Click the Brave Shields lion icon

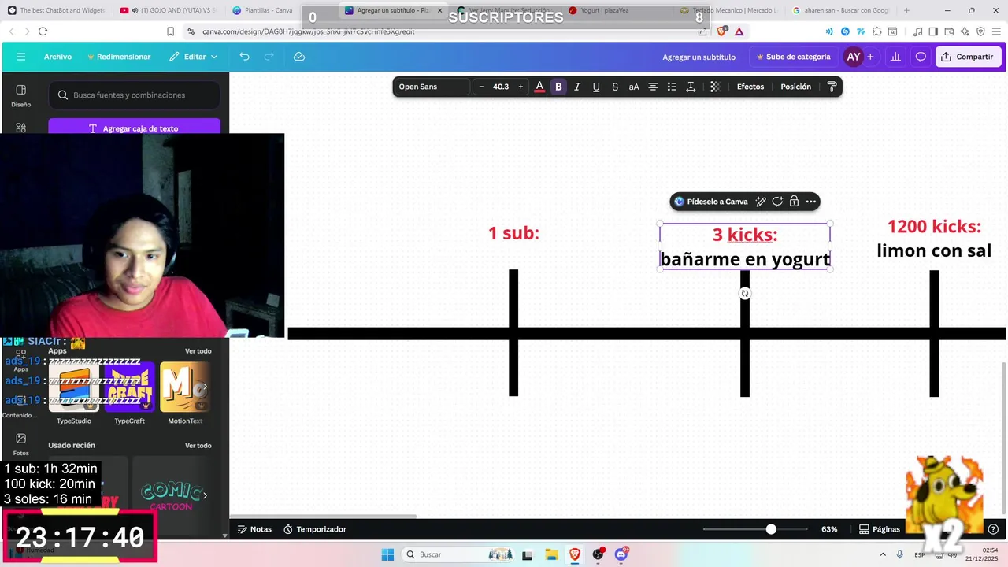click(723, 31)
